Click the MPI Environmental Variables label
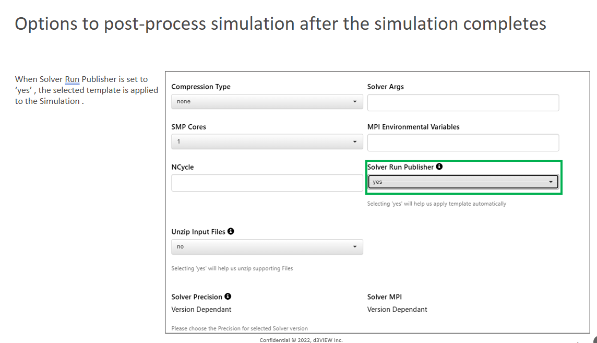The width and height of the screenshot is (597, 343). tap(413, 127)
